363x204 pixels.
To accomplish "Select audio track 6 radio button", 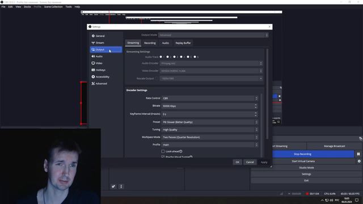I will click(x=195, y=57).
